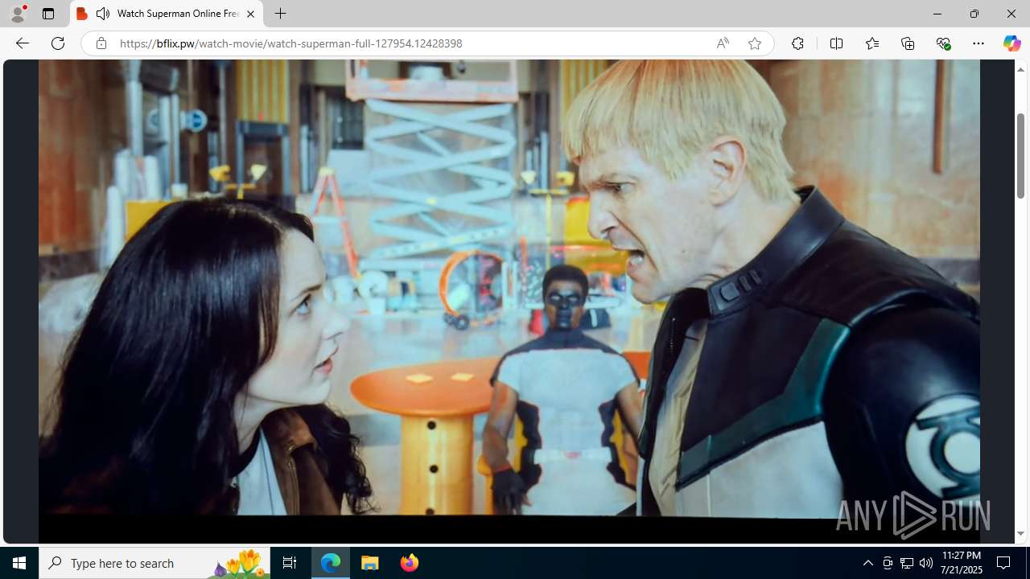Open the browser profile icon
Viewport: 1030px width, 579px height.
(18, 14)
